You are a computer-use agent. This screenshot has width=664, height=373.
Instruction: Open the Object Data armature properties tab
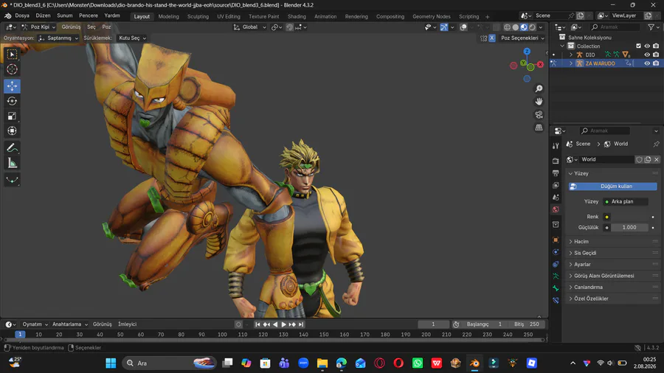pyautogui.click(x=556, y=276)
